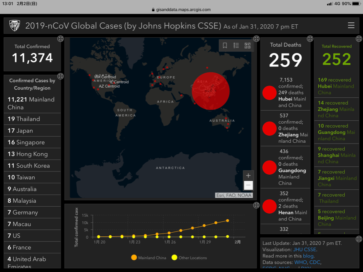Image resolution: width=363 pixels, height=272 pixels.
Task: Click the red circle beside Zhejiang deaths entry
Action: 270,129
